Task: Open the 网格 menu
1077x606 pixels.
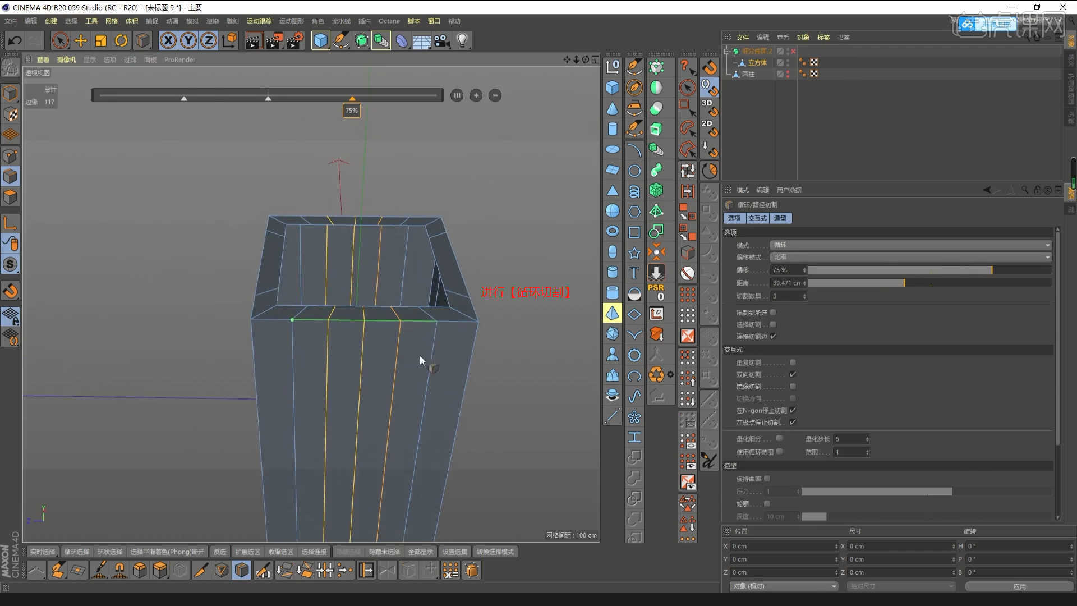Action: click(x=112, y=21)
